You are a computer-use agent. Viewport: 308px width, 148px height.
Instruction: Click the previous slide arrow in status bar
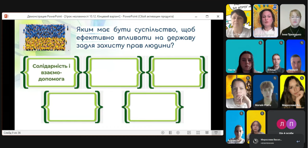(x=163, y=133)
